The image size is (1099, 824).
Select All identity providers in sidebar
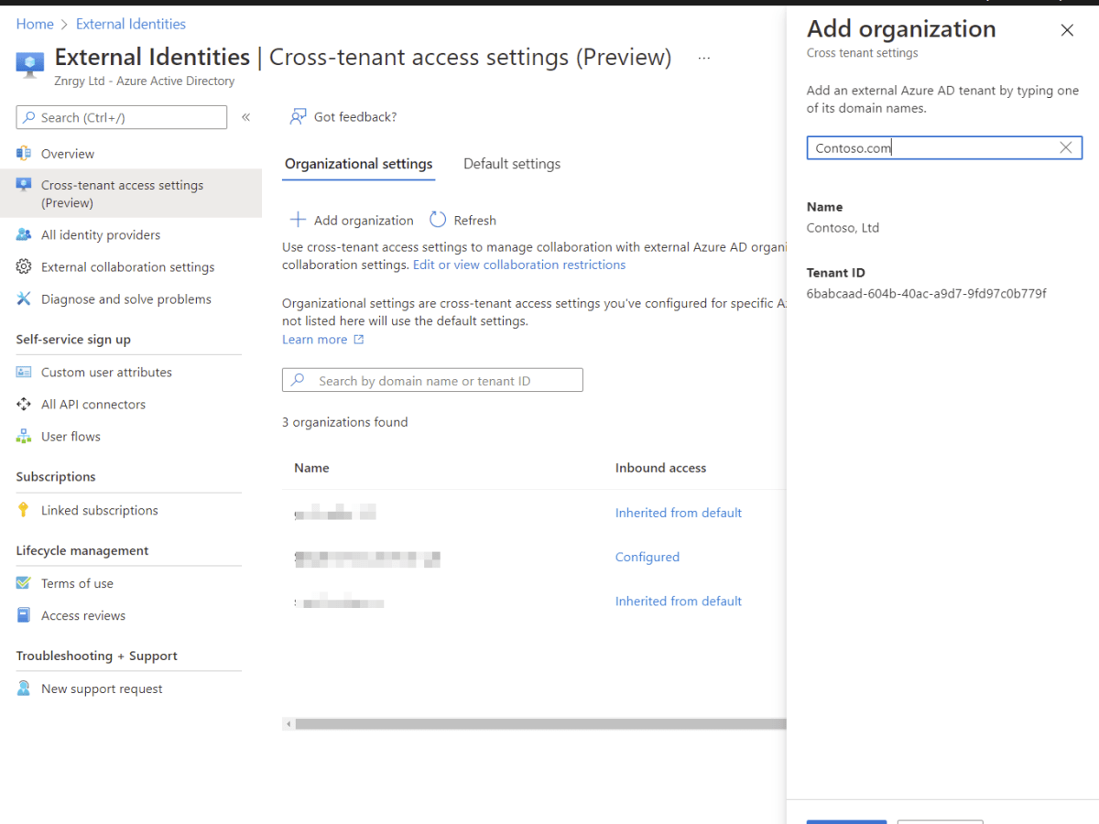[98, 234]
